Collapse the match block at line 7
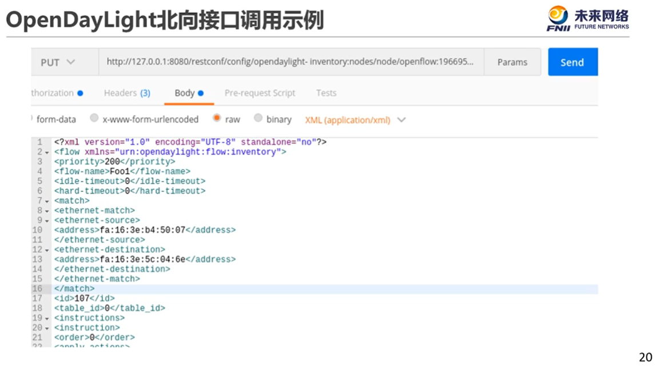Image resolution: width=655 pixels, height=369 pixels. (x=47, y=202)
